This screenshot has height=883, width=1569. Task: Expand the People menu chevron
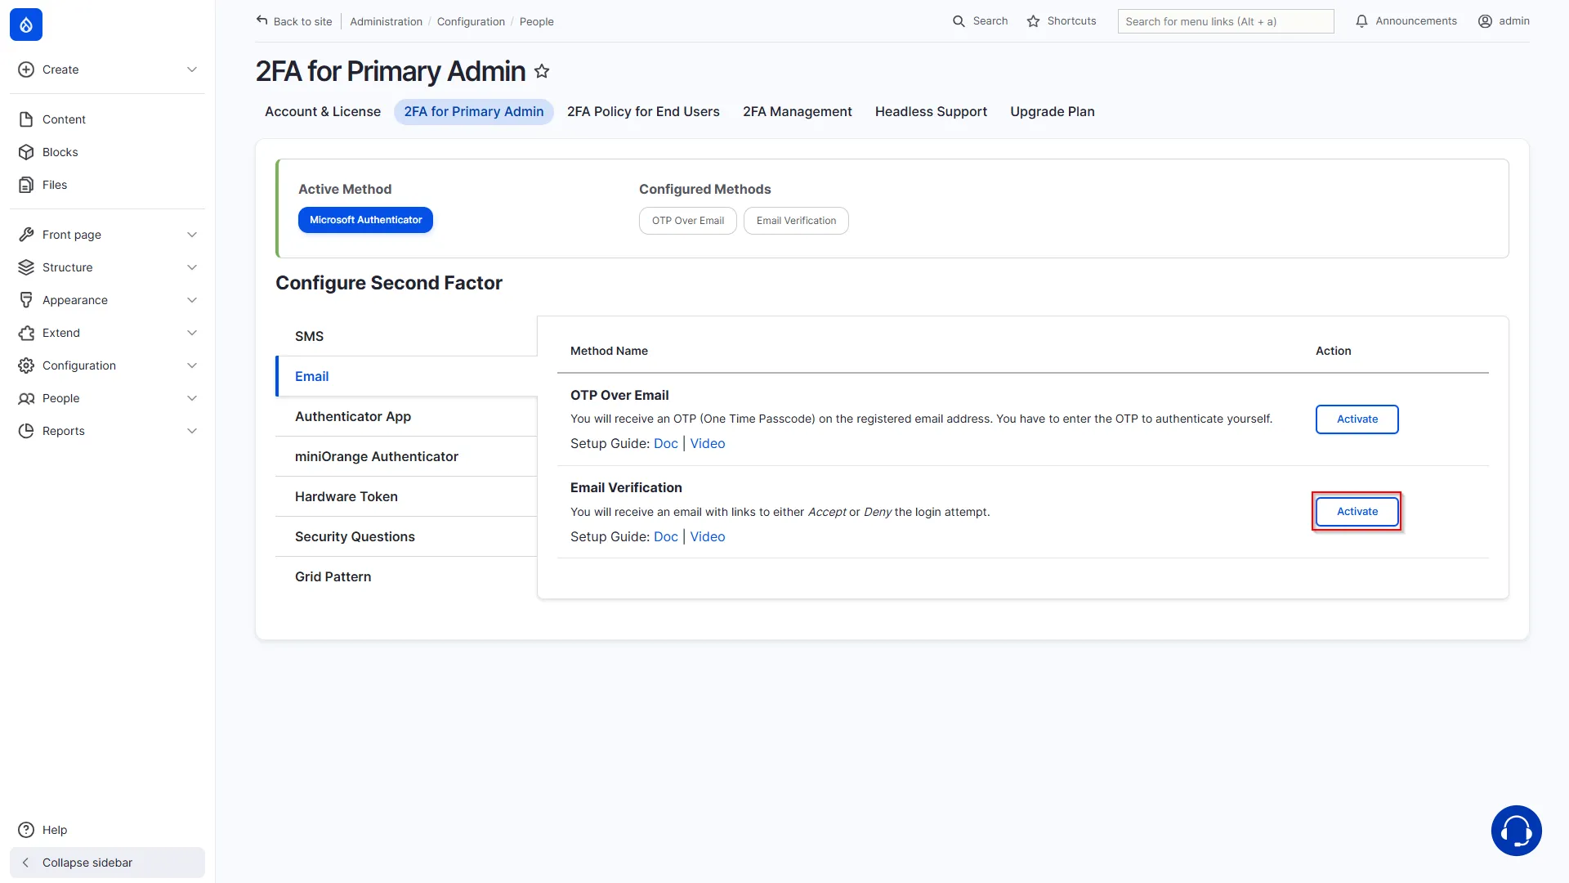click(192, 398)
